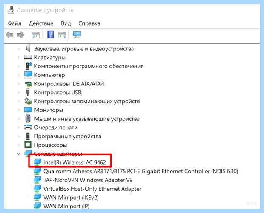Image resolution: width=264 pixels, height=213 pixels.
Task: Click the speaker icon for sound devices
Action: point(28,49)
